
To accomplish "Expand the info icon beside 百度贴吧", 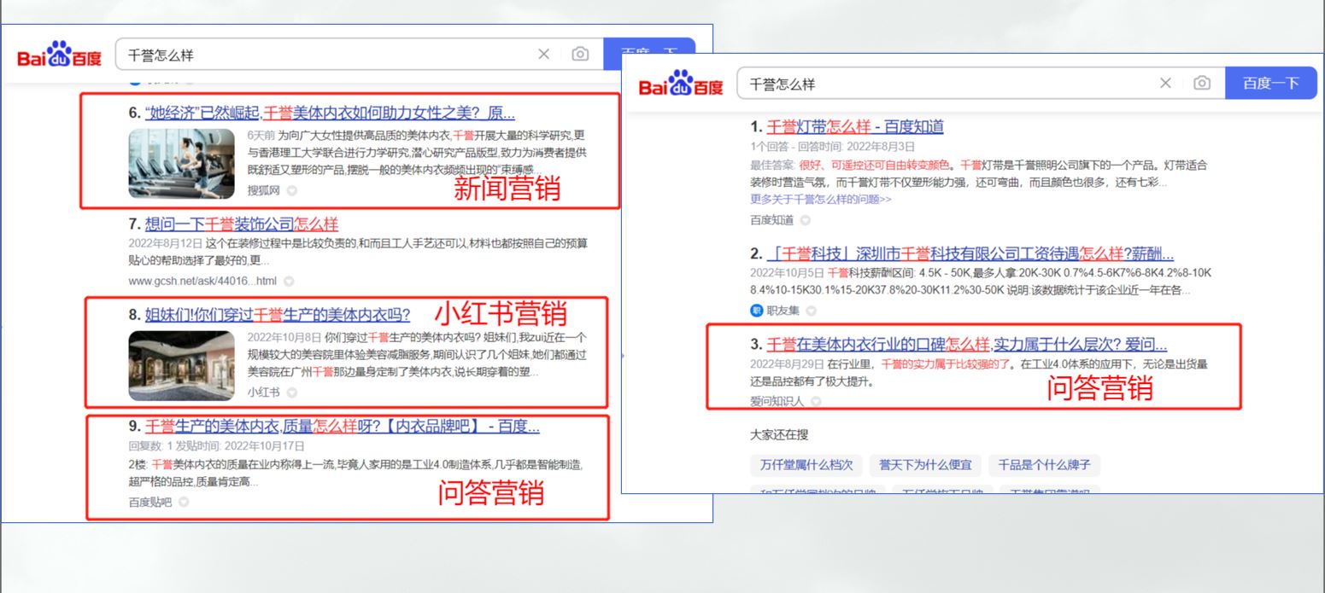I will 184,503.
